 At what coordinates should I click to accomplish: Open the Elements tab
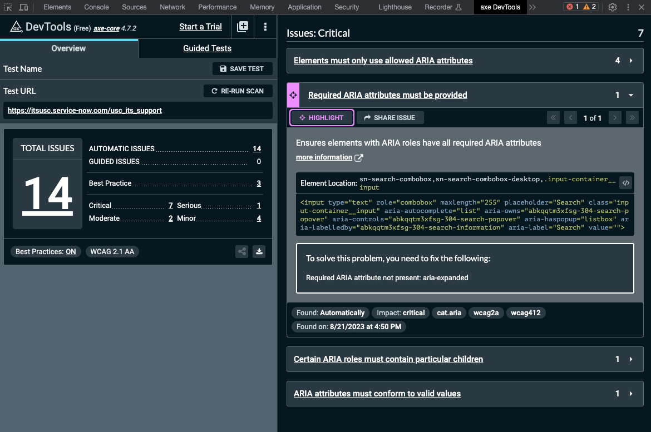(57, 7)
